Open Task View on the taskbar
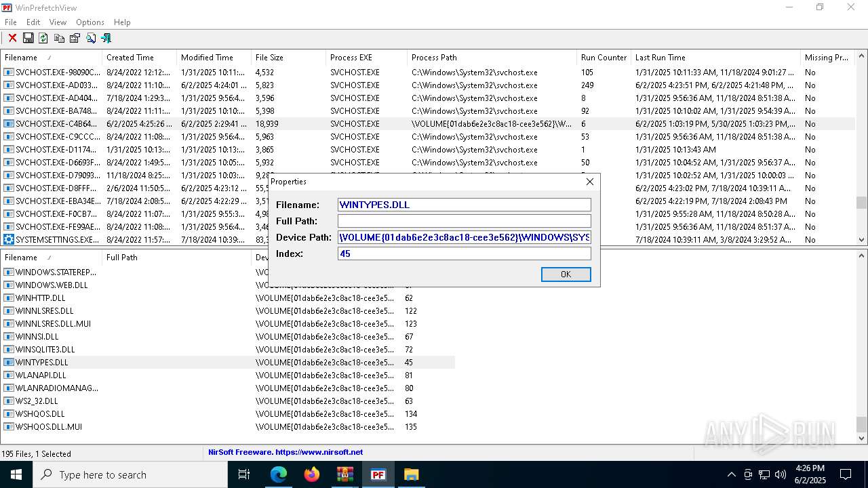Screen dimensions: 868x488 click(x=244, y=474)
